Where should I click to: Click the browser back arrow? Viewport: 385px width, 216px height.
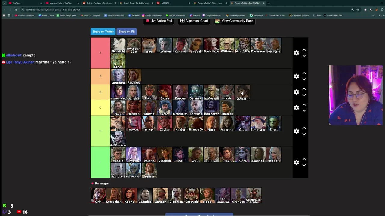coord(5,10)
